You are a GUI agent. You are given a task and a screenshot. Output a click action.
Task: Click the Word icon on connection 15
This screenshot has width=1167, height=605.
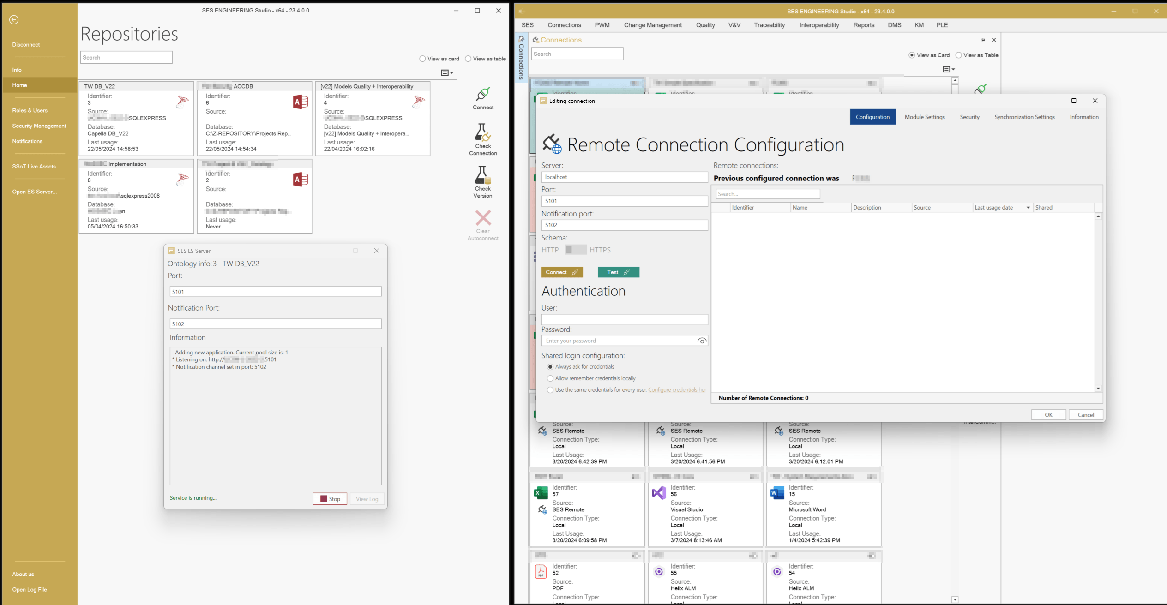777,493
